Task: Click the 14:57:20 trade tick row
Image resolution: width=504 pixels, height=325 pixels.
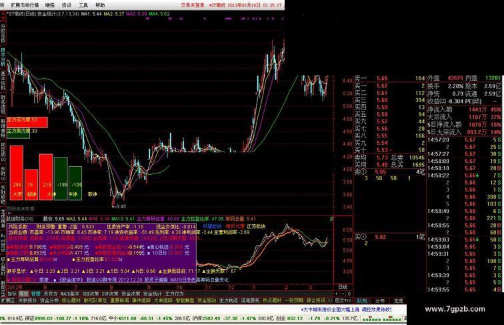Action: tap(464, 140)
